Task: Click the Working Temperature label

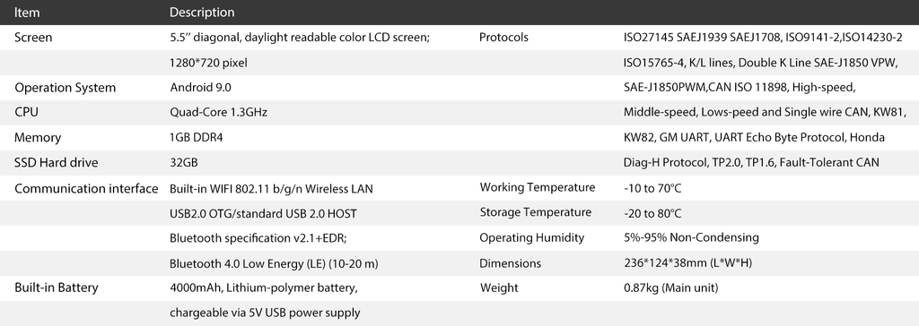Action: [x=538, y=187]
